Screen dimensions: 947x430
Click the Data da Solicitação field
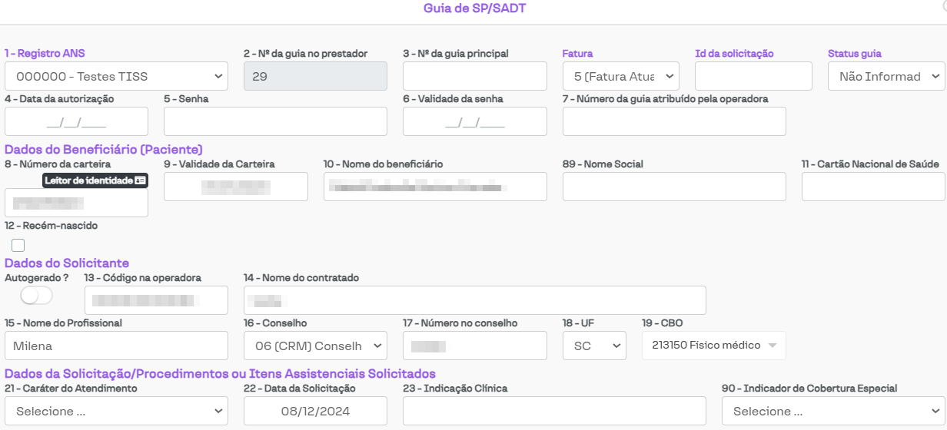(315, 411)
